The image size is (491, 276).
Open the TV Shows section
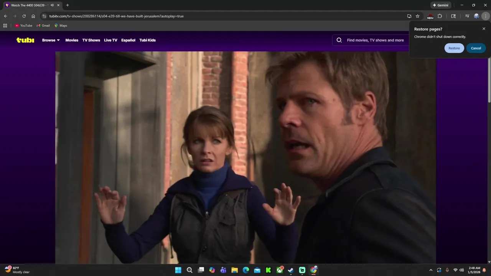91,40
